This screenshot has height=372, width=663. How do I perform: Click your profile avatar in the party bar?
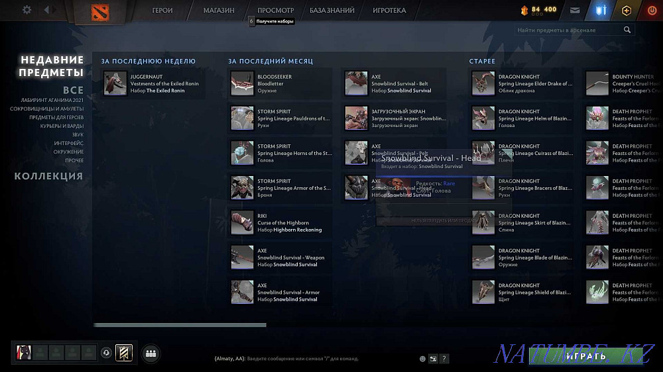pyautogui.click(x=24, y=353)
